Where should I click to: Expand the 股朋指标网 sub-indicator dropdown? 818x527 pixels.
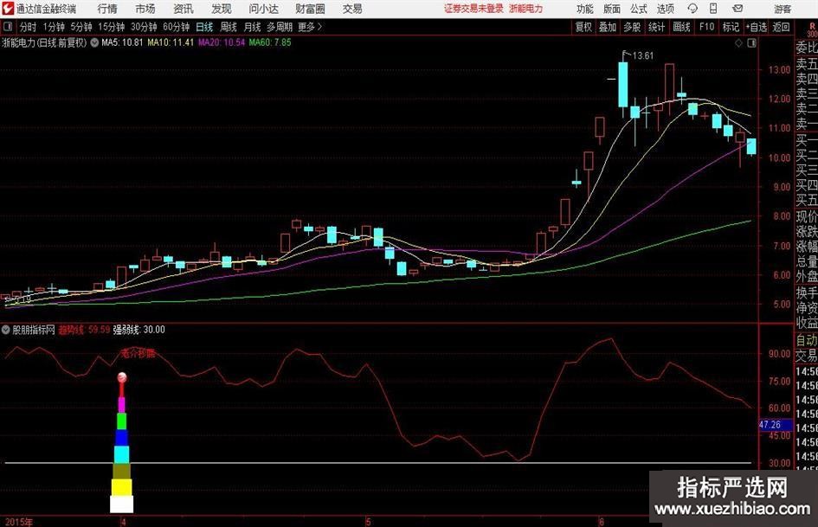(7, 330)
